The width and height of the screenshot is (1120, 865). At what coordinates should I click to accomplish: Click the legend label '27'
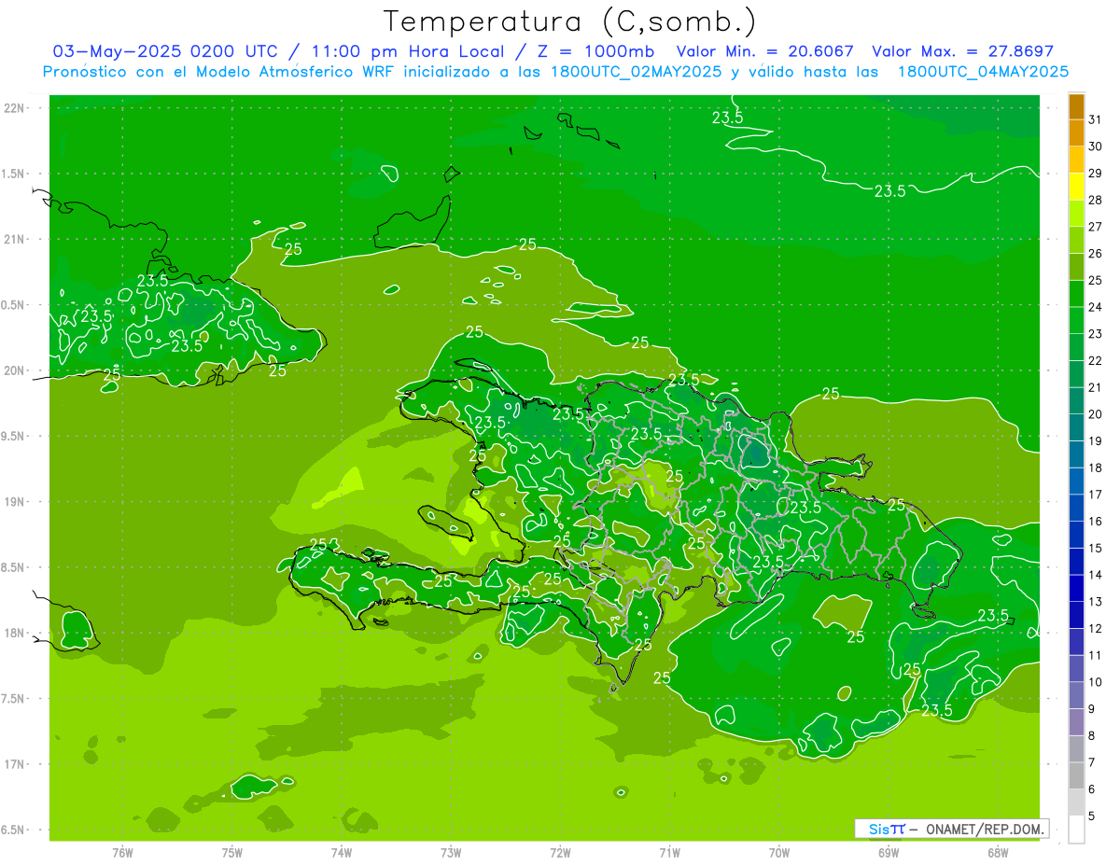pos(1096,227)
